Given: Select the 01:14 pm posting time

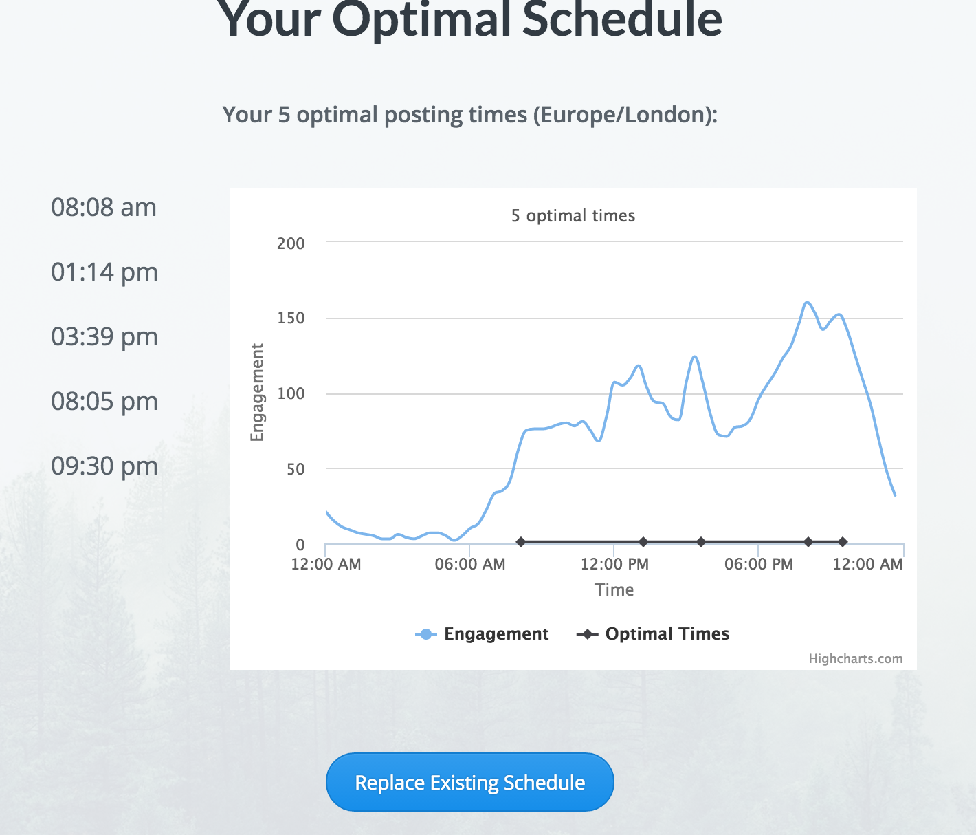Looking at the screenshot, I should 104,272.
